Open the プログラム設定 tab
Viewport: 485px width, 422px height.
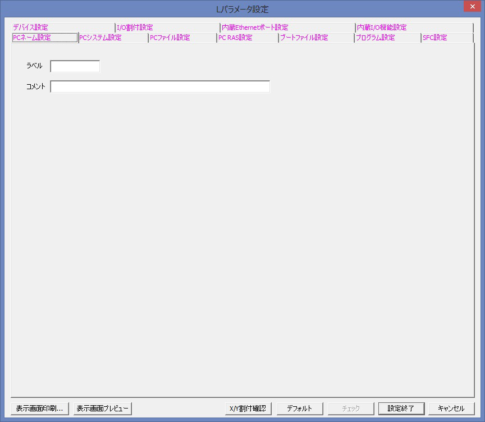pos(376,38)
